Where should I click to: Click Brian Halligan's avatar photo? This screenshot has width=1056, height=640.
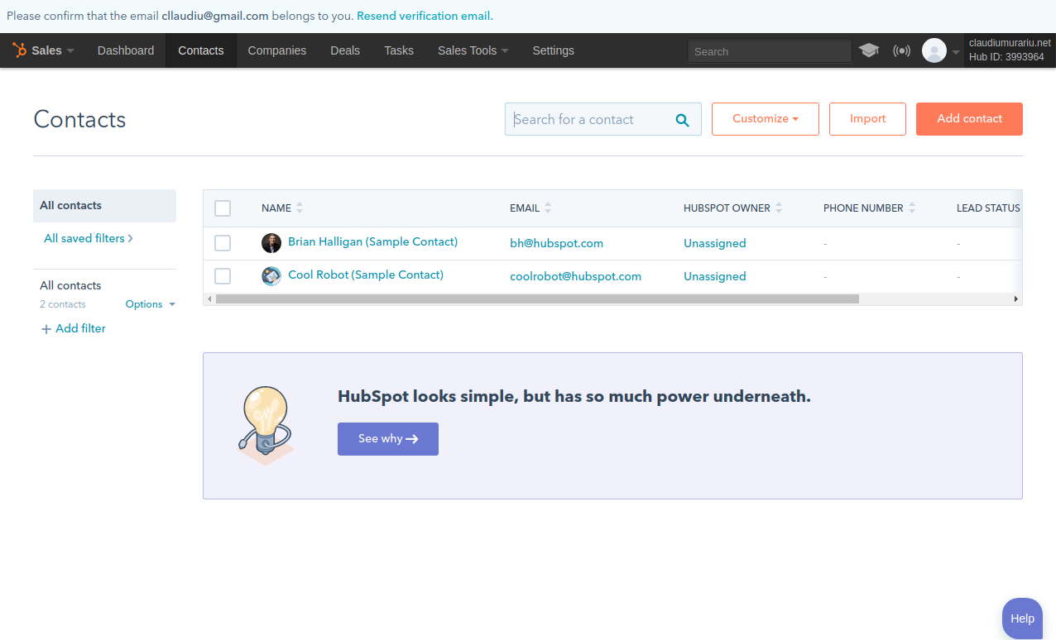[271, 243]
